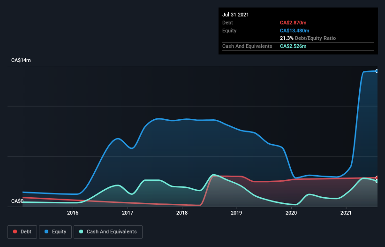
Task: Click the 2017 x-axis label
Action: click(x=128, y=213)
